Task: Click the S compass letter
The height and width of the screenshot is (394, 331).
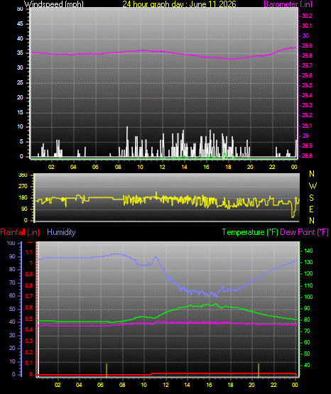Action: tap(311, 198)
